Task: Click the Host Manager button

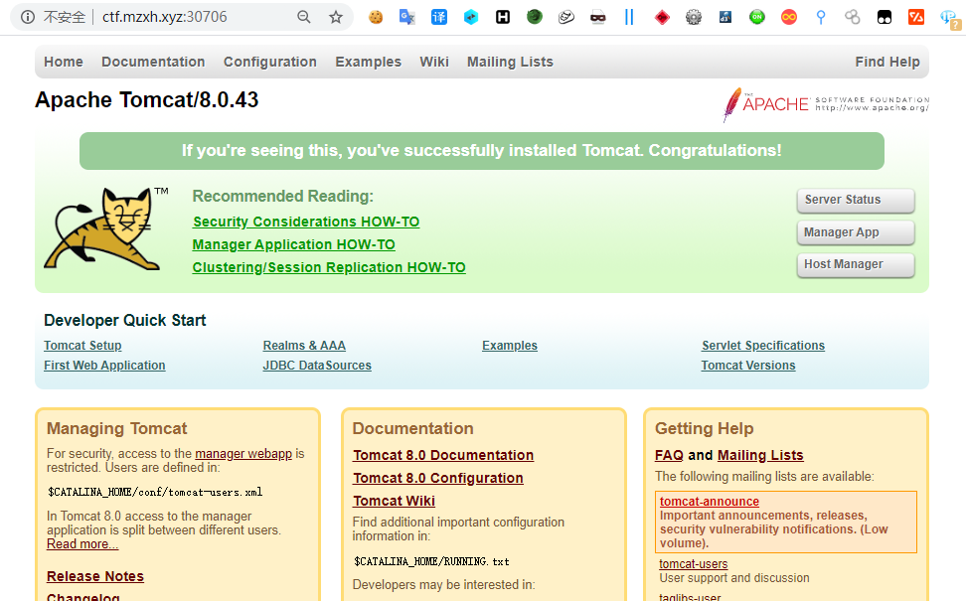Action: (855, 265)
